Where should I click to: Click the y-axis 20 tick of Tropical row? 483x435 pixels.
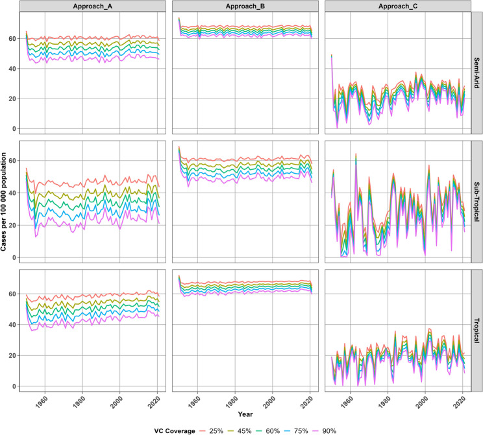coord(12,356)
